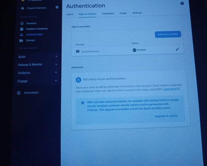Click the Enabled status text
207x166 pixels.
click(142, 50)
